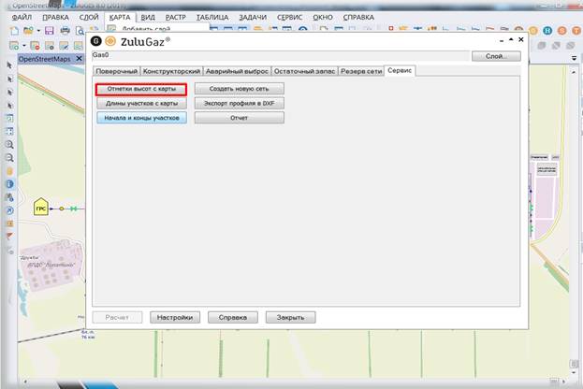Click the new document icon in toolbar
This screenshot has width=583, height=389.
(12, 31)
